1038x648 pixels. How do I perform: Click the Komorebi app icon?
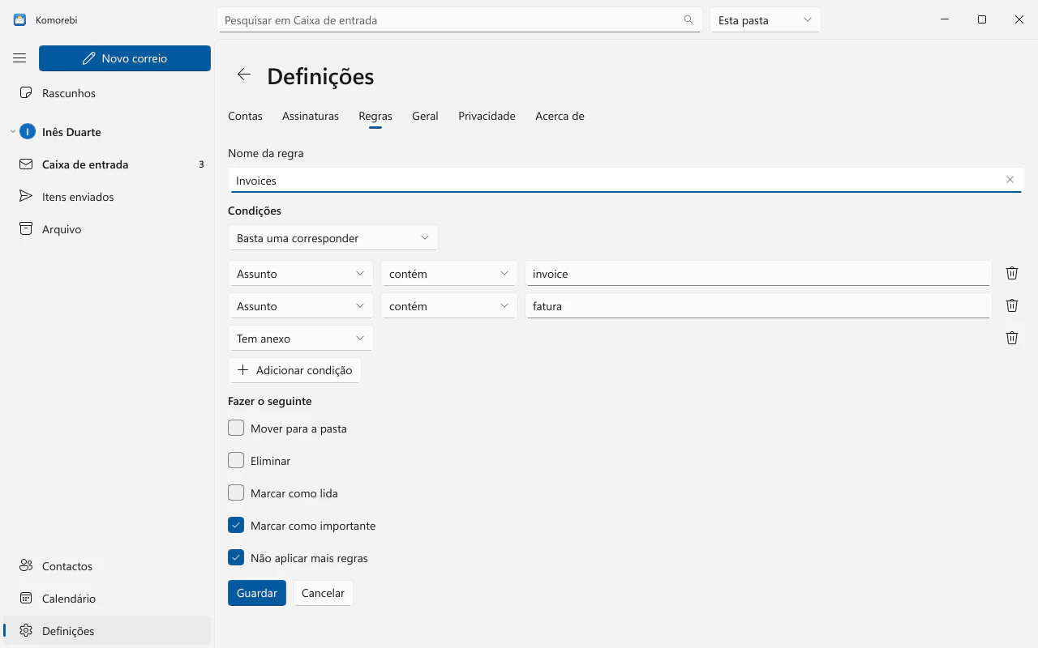(20, 19)
